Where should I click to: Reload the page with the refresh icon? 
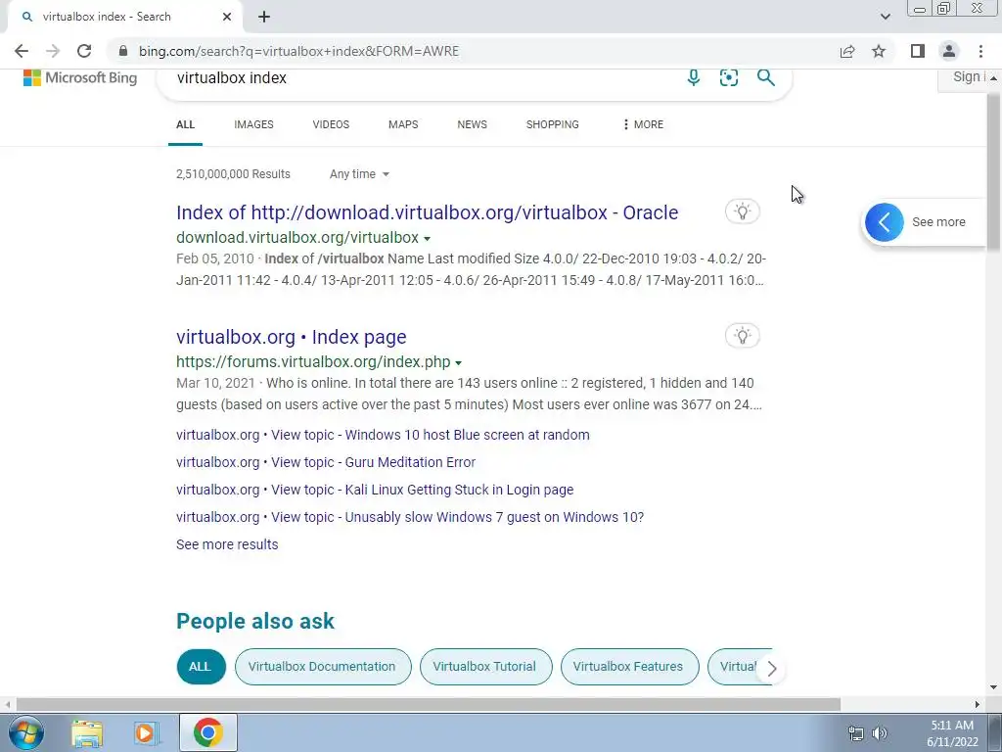[x=84, y=51]
